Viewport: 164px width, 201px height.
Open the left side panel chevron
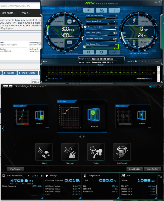coord(3,128)
